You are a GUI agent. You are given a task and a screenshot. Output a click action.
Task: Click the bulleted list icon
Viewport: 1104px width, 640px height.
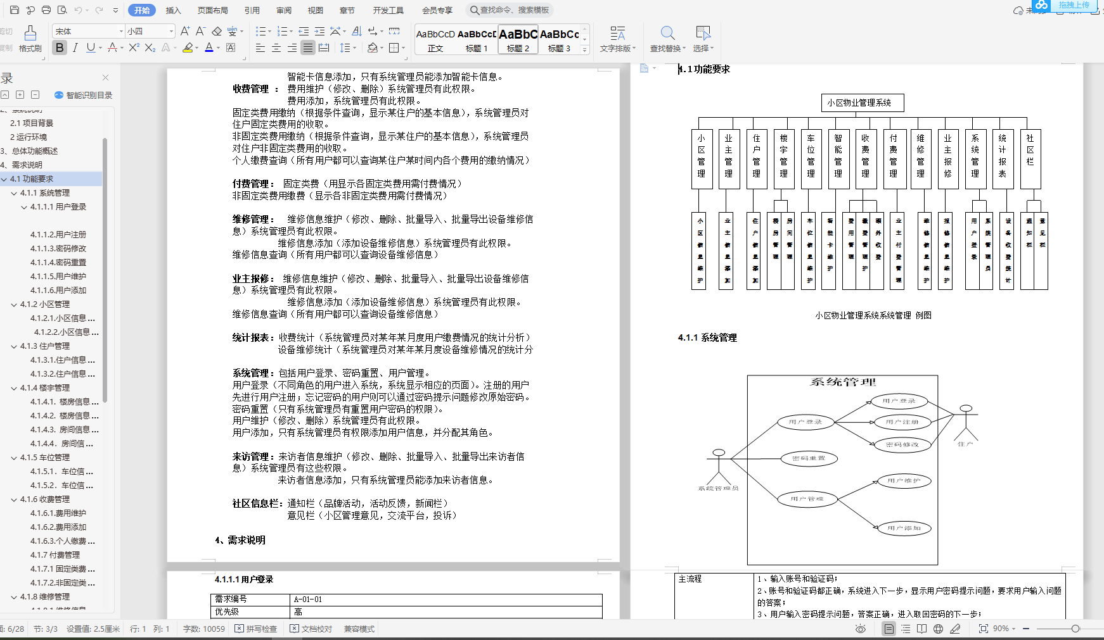260,31
